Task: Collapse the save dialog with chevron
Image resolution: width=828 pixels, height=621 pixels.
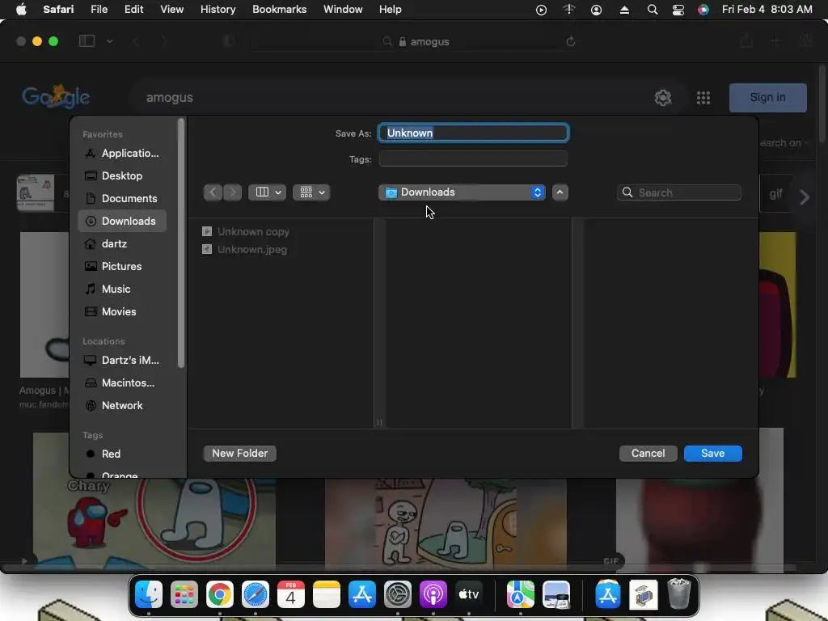Action: (560, 192)
